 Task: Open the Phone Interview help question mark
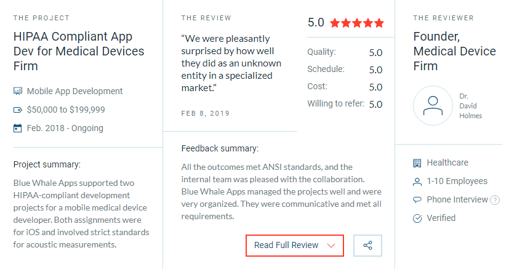(x=494, y=200)
